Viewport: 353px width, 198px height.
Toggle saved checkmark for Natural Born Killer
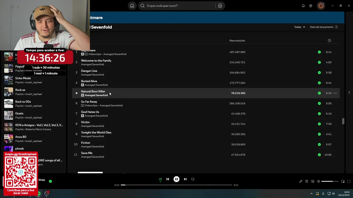[319, 93]
